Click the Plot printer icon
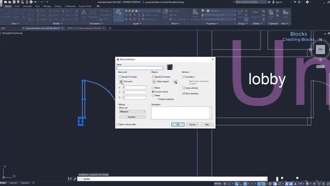330x186 pixels. tap(31, 2)
